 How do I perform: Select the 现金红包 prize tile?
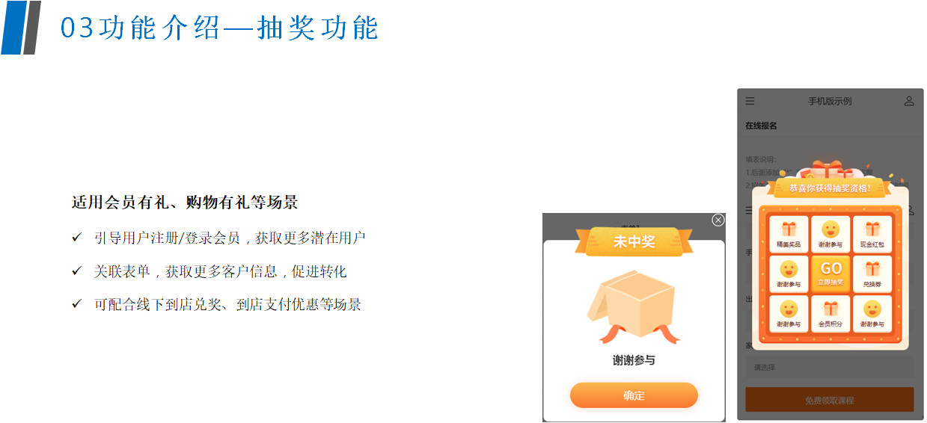[x=872, y=234]
